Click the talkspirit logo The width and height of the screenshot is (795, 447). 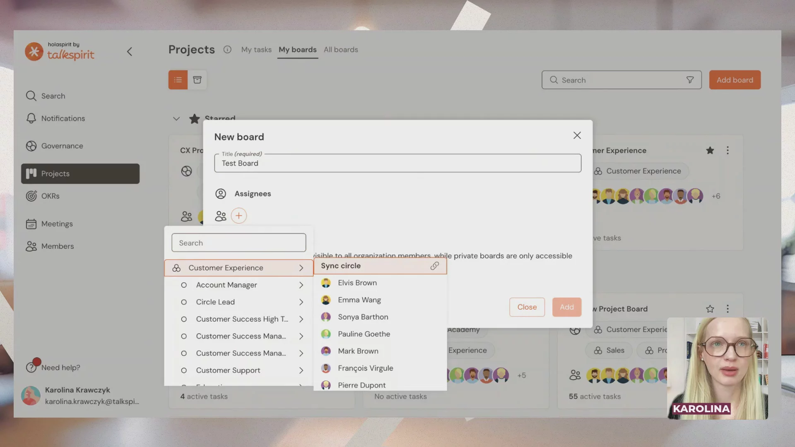coord(60,52)
